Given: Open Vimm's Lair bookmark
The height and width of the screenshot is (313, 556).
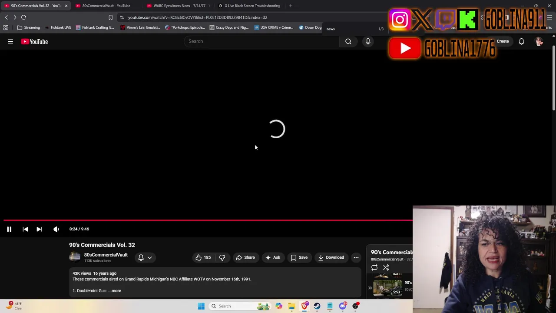Looking at the screenshot, I should [140, 27].
